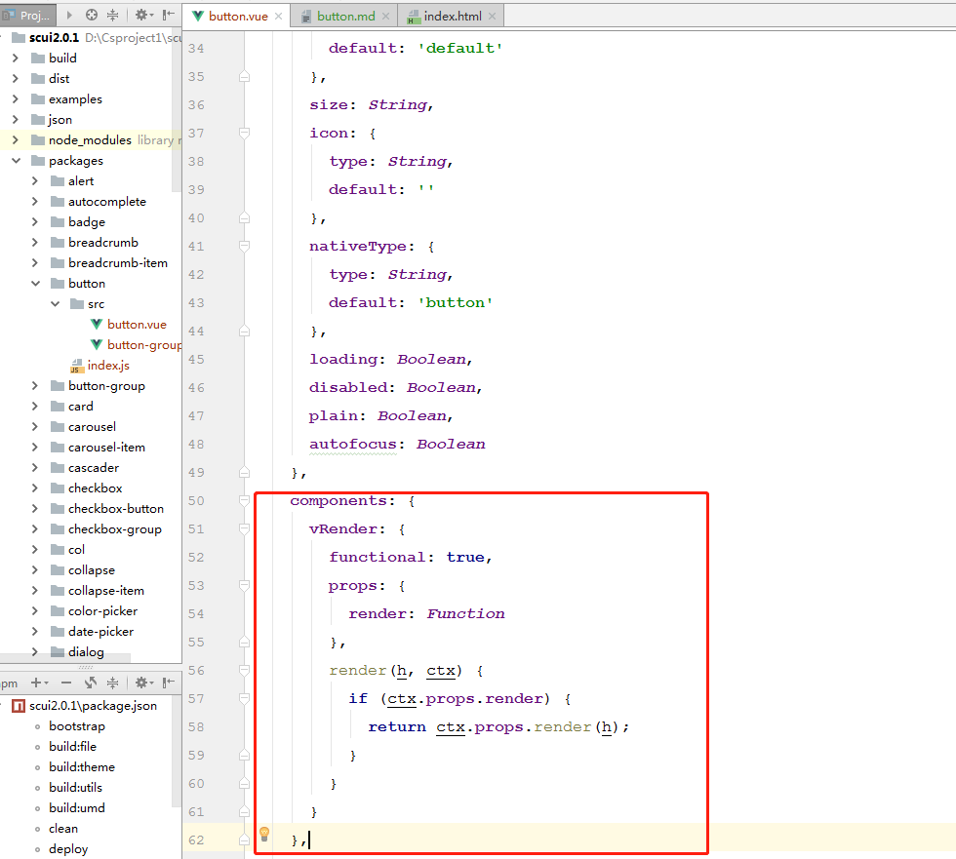Click line number 48 in the gutter
The image size is (956, 859).
196,444
